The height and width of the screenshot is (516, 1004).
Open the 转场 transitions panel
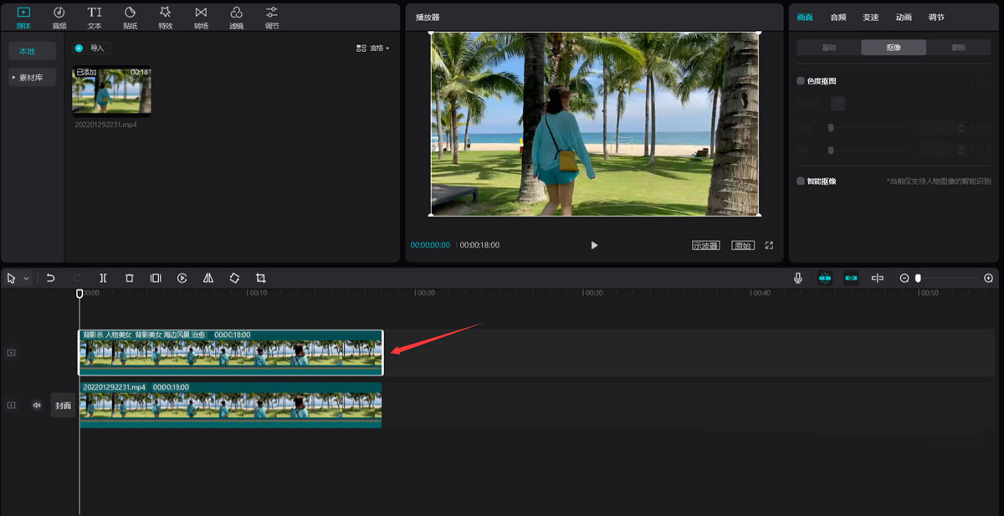click(x=201, y=16)
